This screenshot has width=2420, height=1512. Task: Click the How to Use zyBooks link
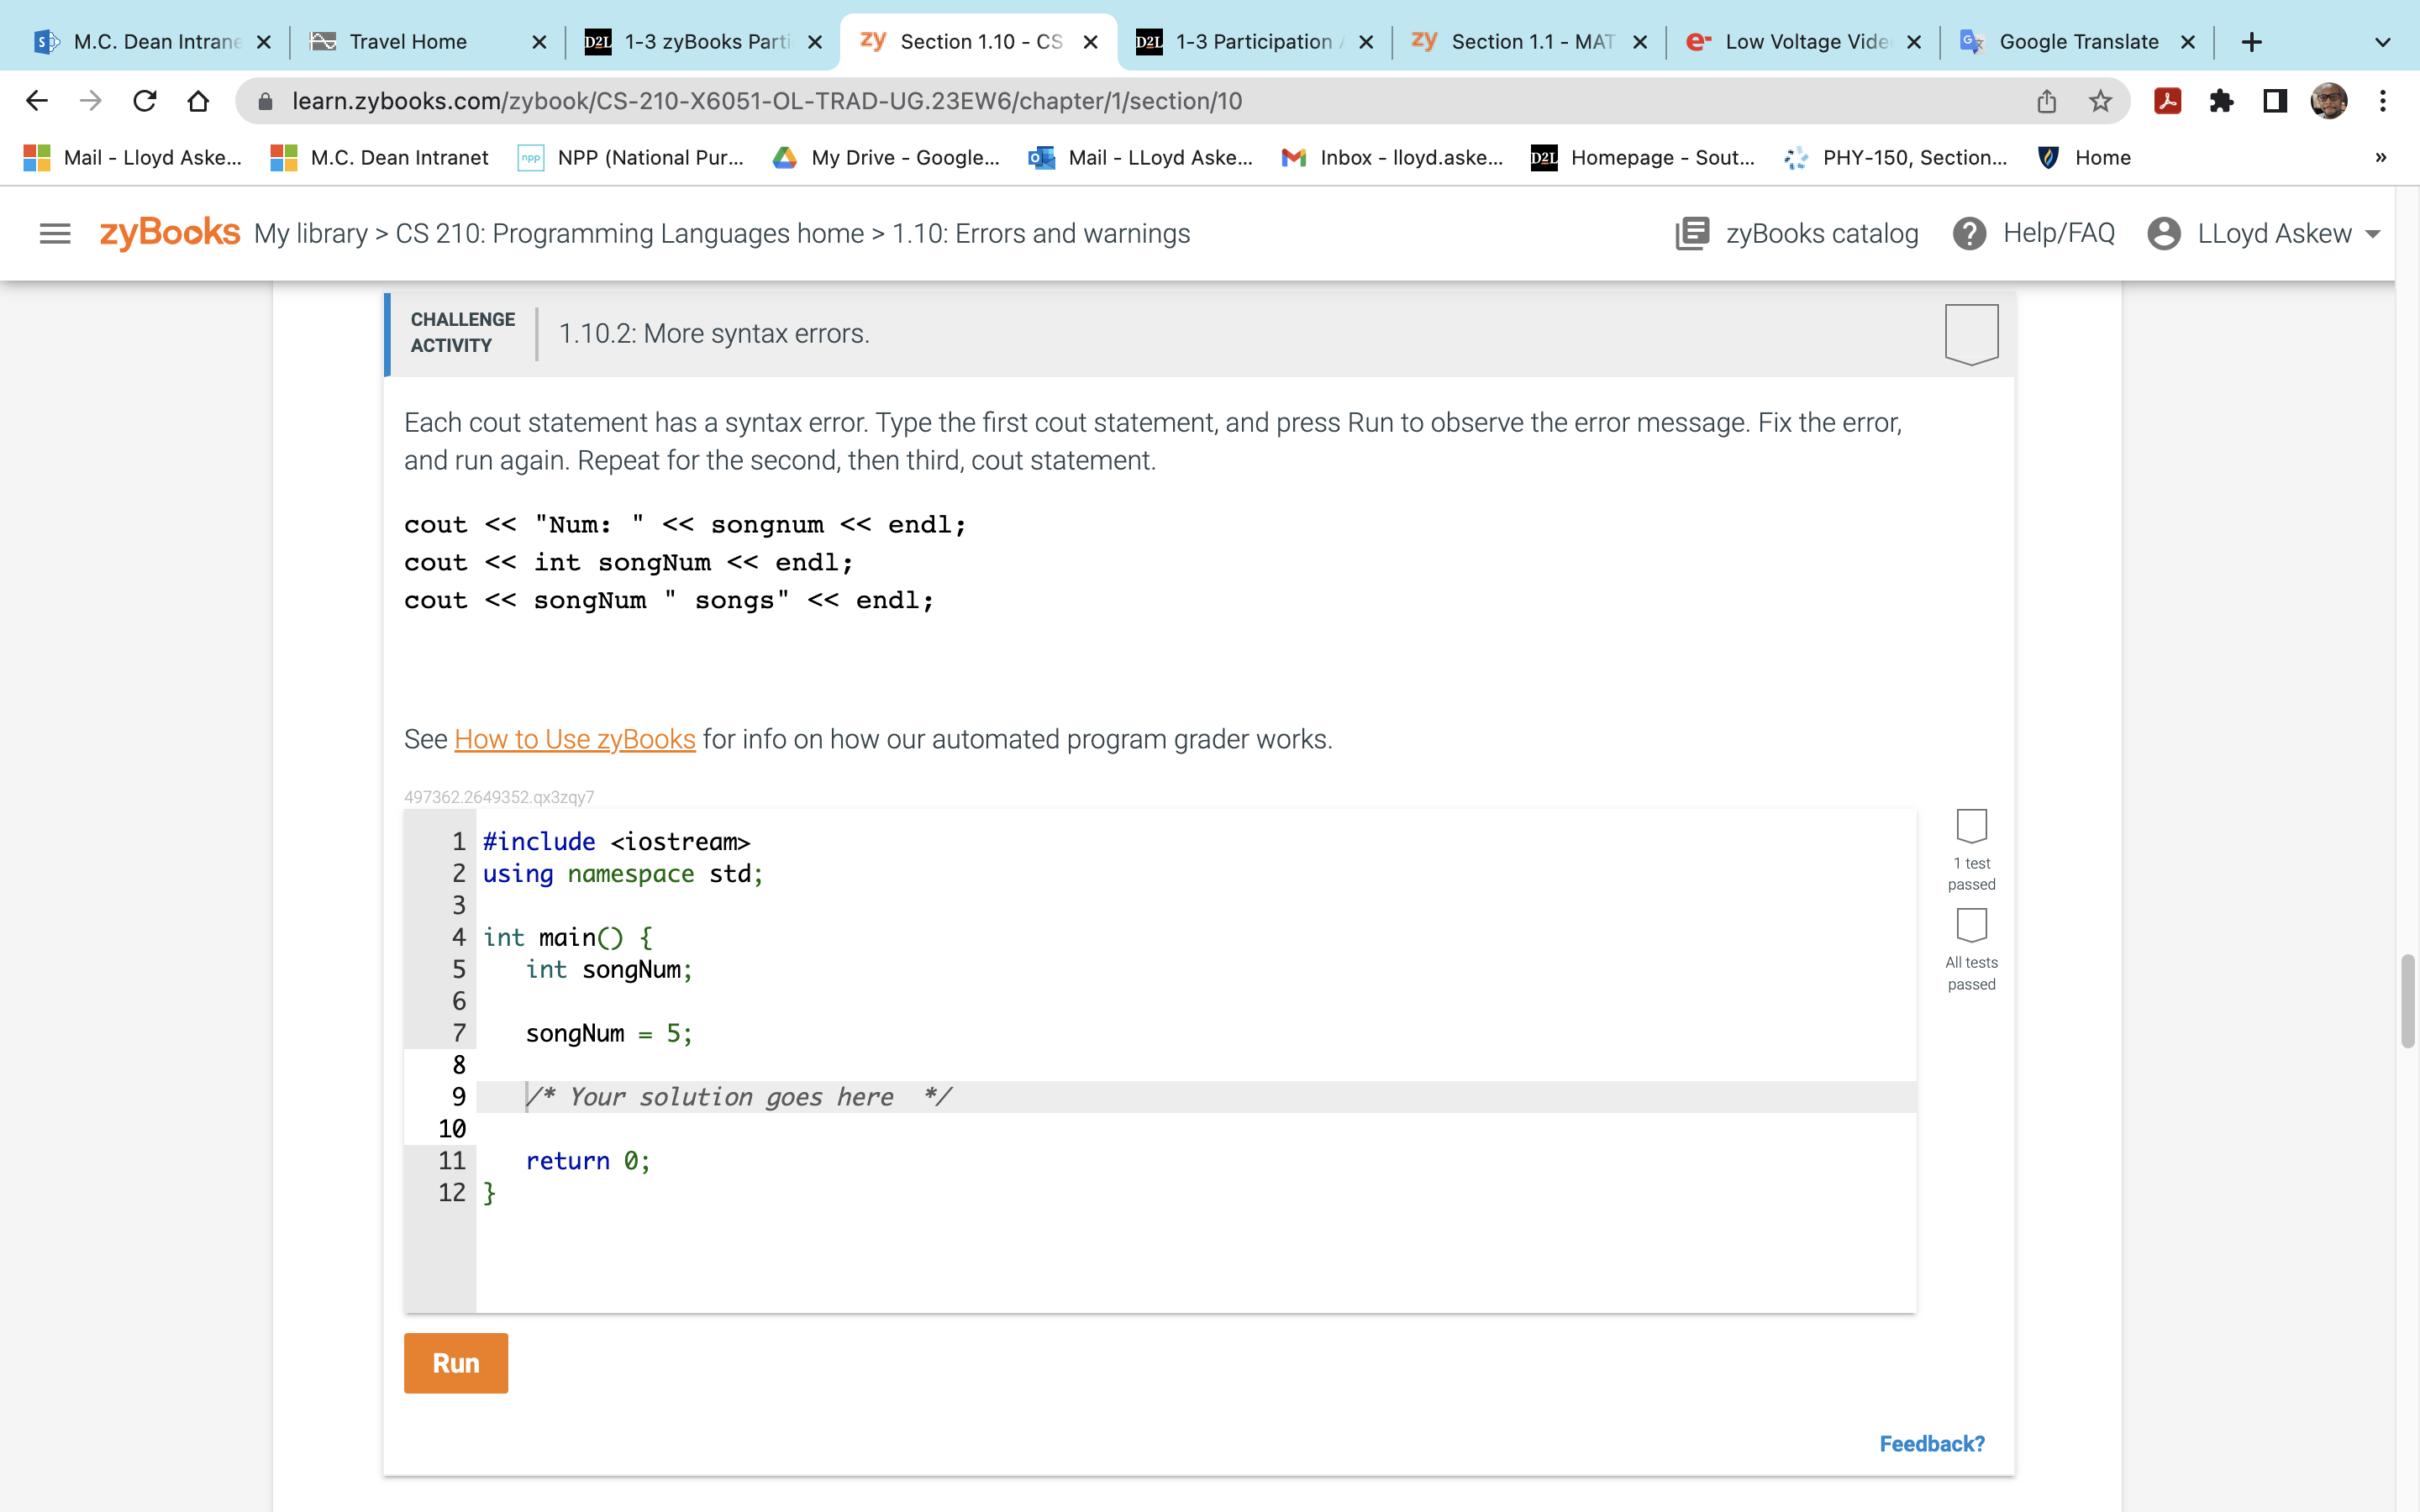(x=573, y=738)
